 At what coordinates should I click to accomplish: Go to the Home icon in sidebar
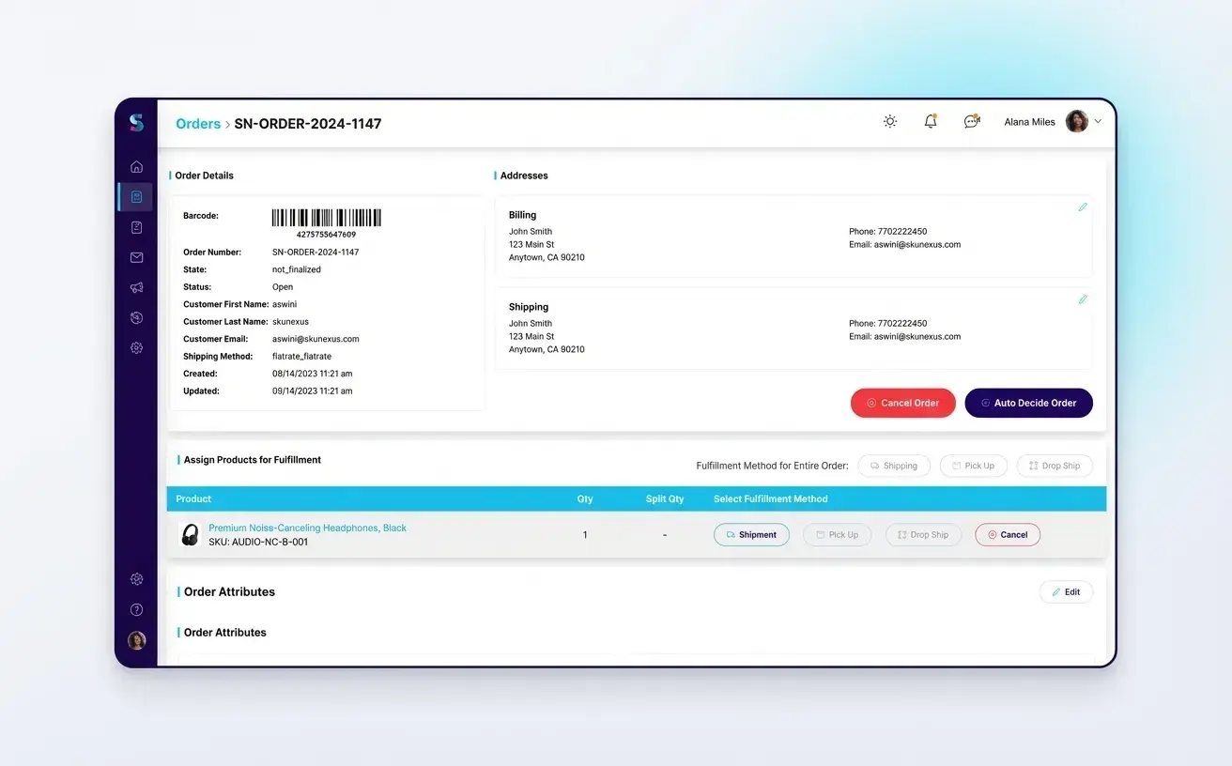pos(136,167)
